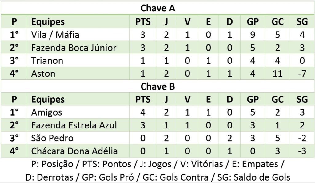Select the Aston team name

[x=43, y=74]
